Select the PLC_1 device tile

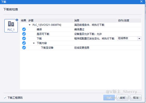[x=11, y=26]
